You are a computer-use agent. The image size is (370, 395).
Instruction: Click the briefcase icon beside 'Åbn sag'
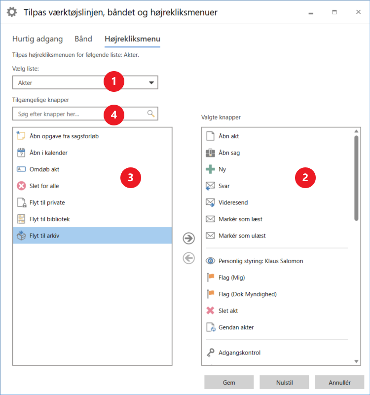coord(211,153)
